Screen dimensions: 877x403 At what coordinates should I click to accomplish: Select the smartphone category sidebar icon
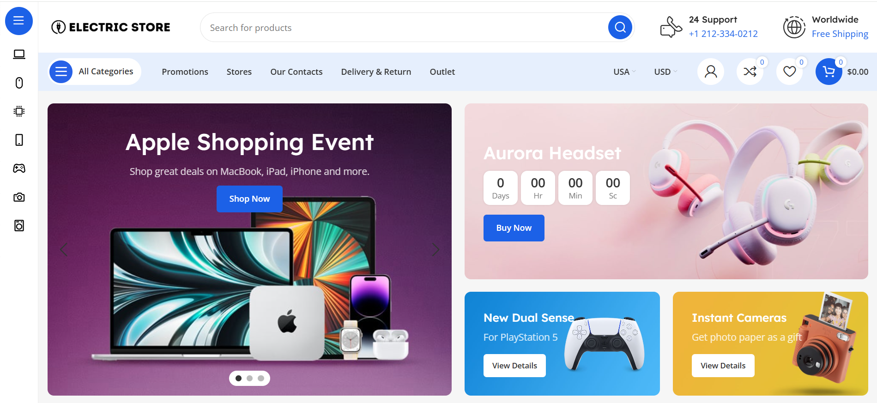19,140
